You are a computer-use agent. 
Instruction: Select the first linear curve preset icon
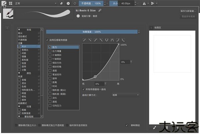(85, 40)
